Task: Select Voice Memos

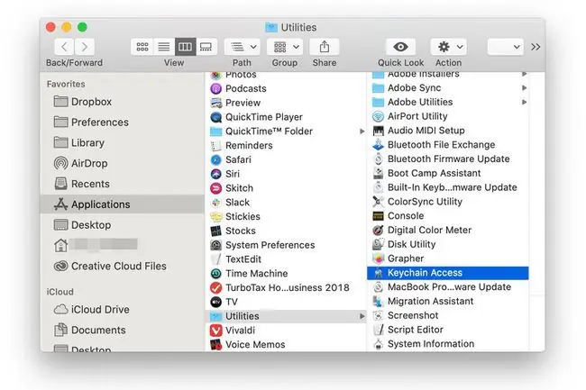Action: [x=286, y=344]
